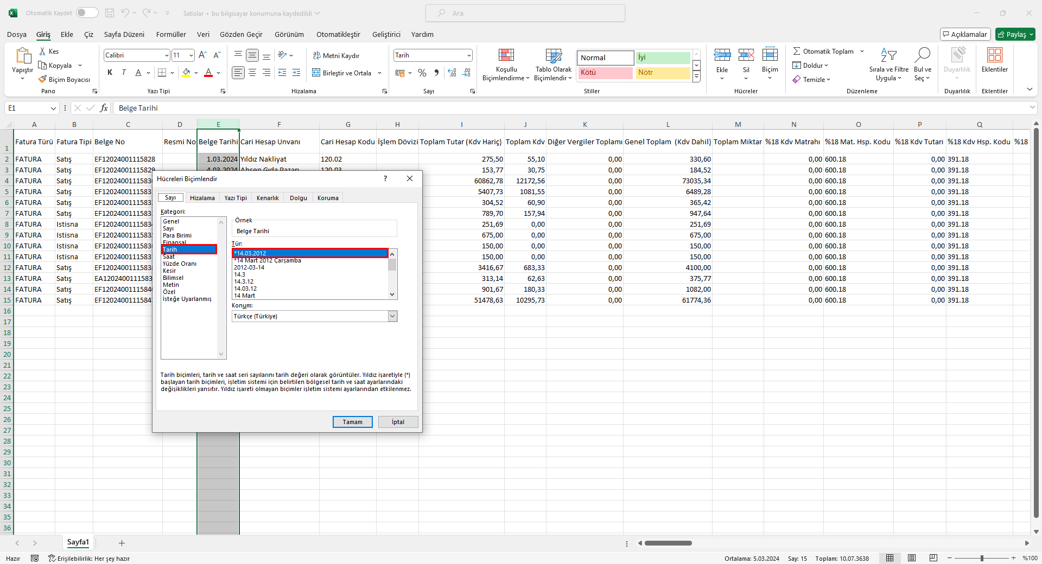Toggle middle vertical alignment button
This screenshot has width=1042, height=564.
point(252,55)
